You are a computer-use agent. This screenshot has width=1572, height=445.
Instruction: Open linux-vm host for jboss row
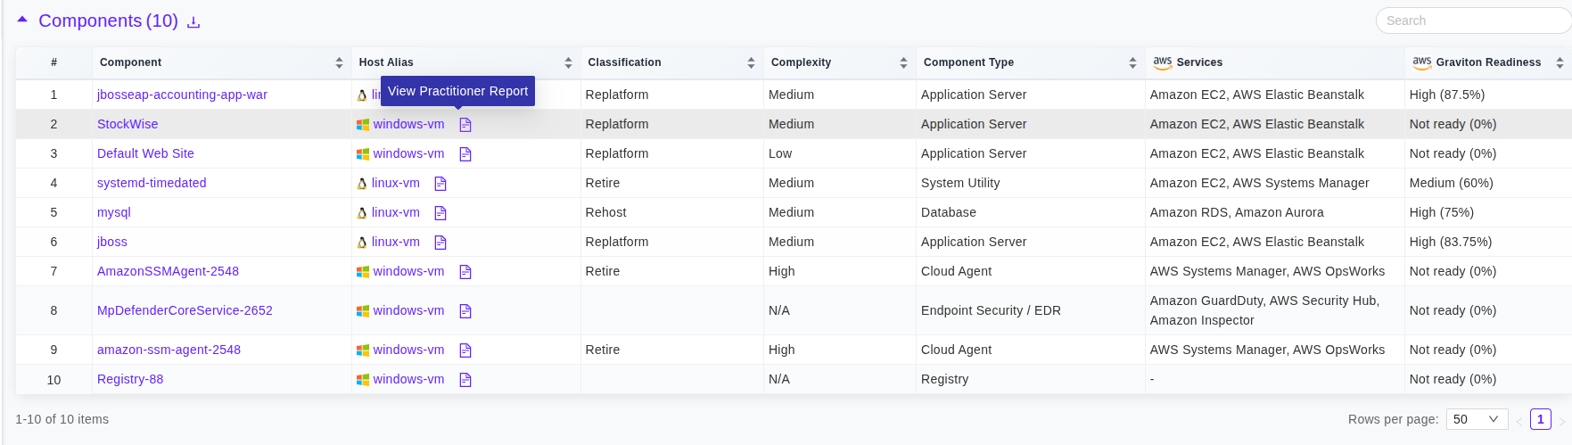(x=396, y=242)
